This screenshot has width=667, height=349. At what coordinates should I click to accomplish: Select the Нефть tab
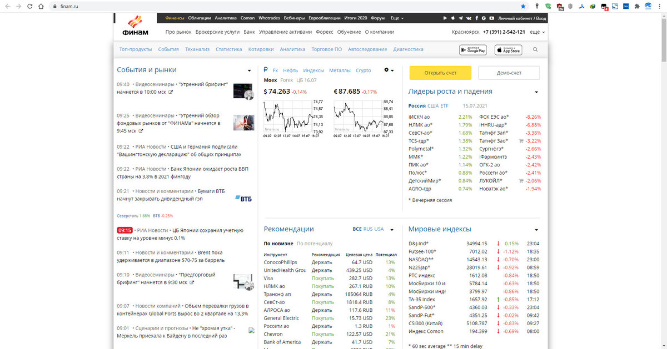pos(290,70)
